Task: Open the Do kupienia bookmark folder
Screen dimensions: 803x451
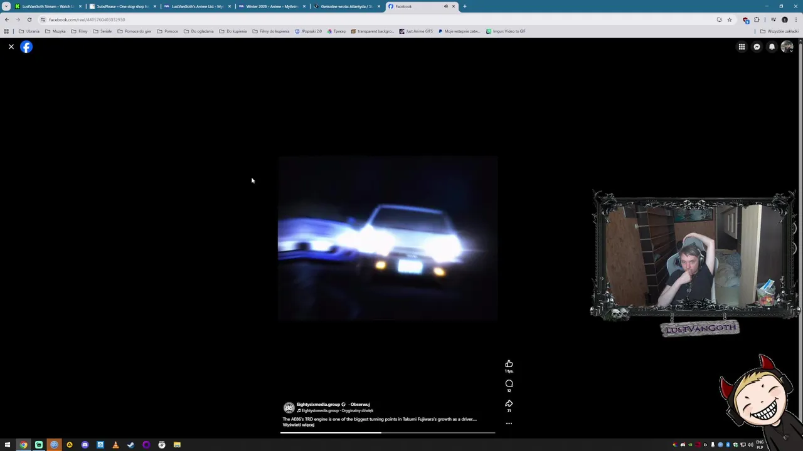Action: 233,31
